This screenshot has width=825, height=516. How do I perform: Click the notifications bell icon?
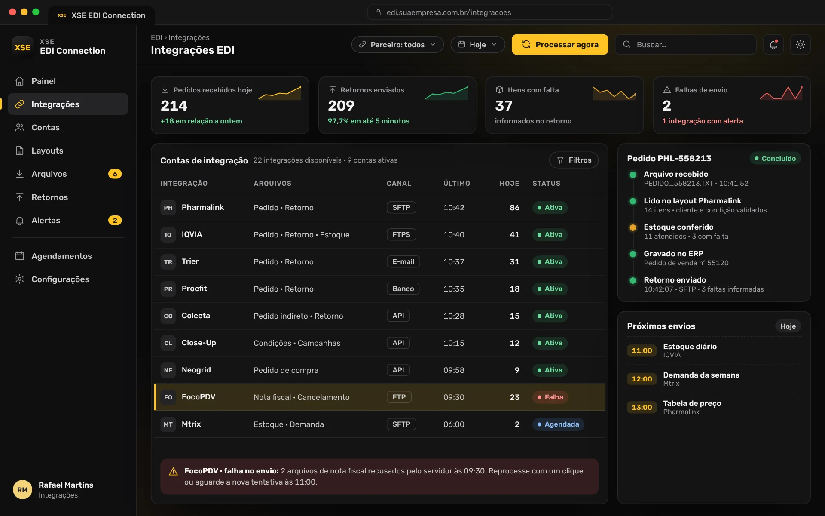coord(773,44)
